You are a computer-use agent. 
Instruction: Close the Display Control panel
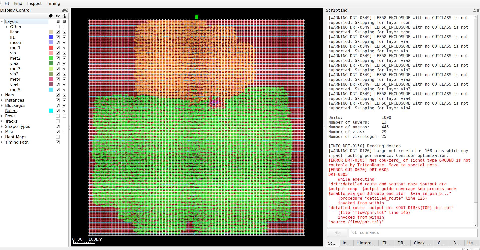click(x=67, y=10)
